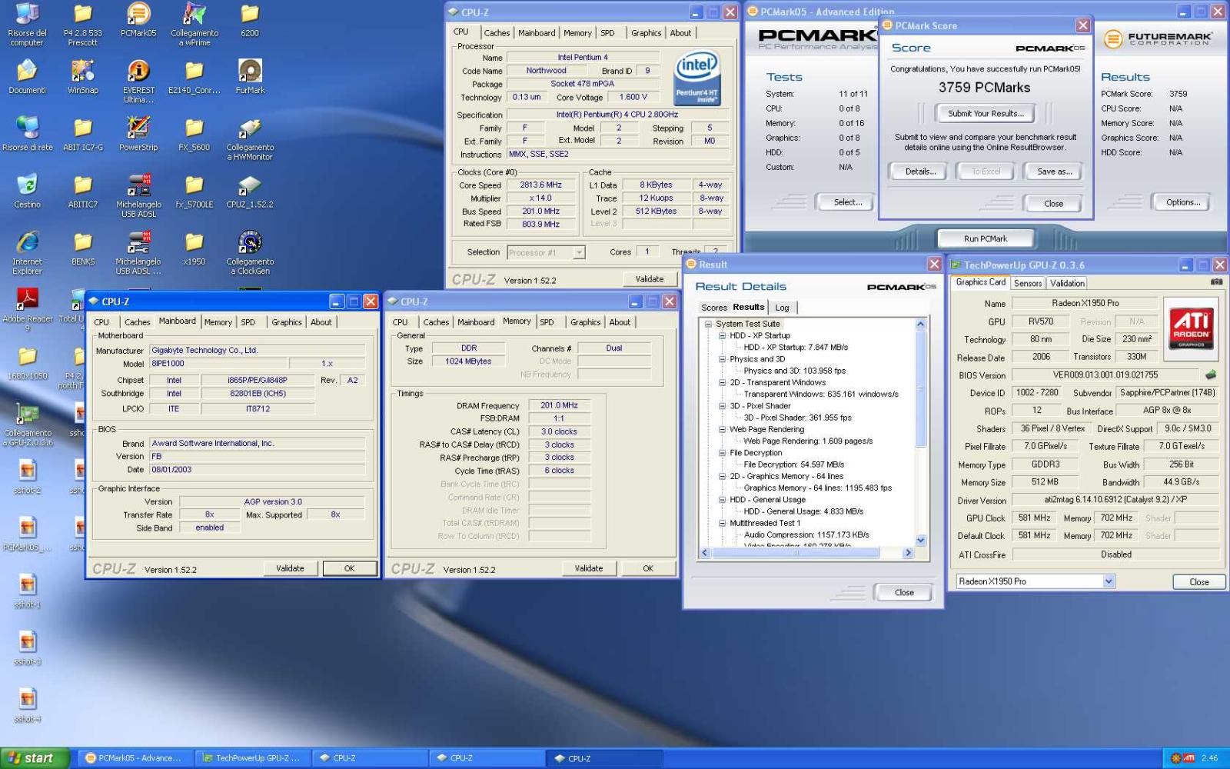1230x769 pixels.
Task: Open the Risorse del computer icon
Action: [28, 24]
